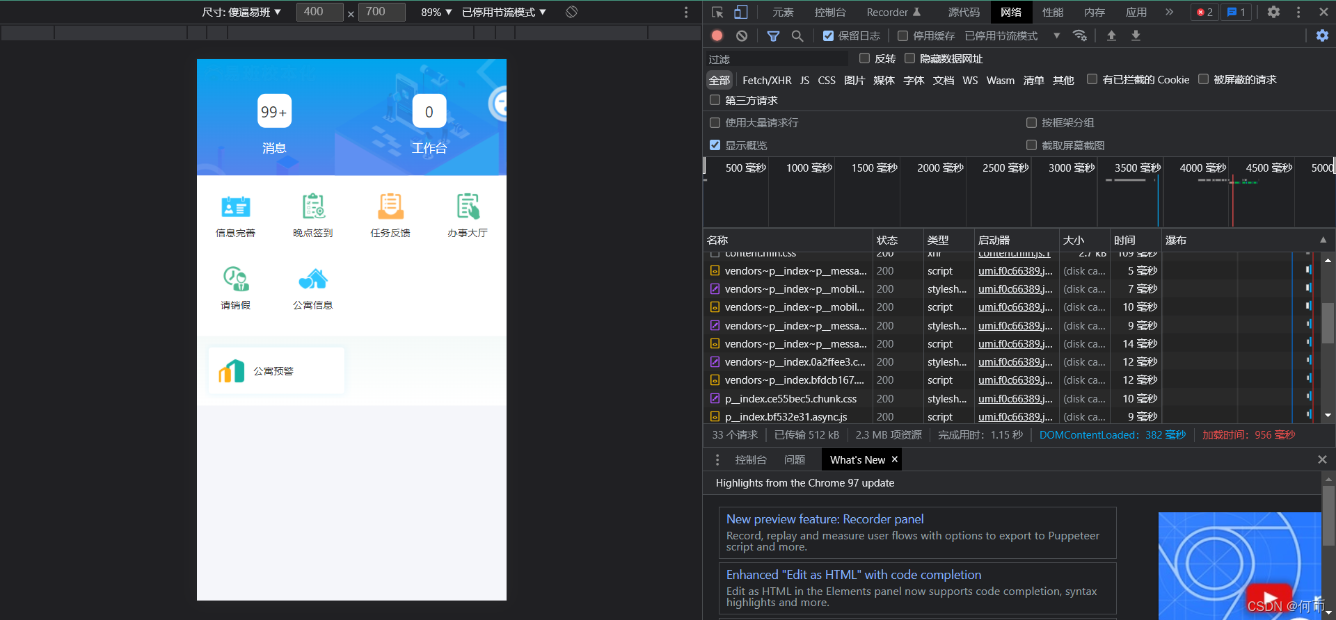Check the 反转 filter checkbox
Screen dimensions: 1336x620
point(864,58)
